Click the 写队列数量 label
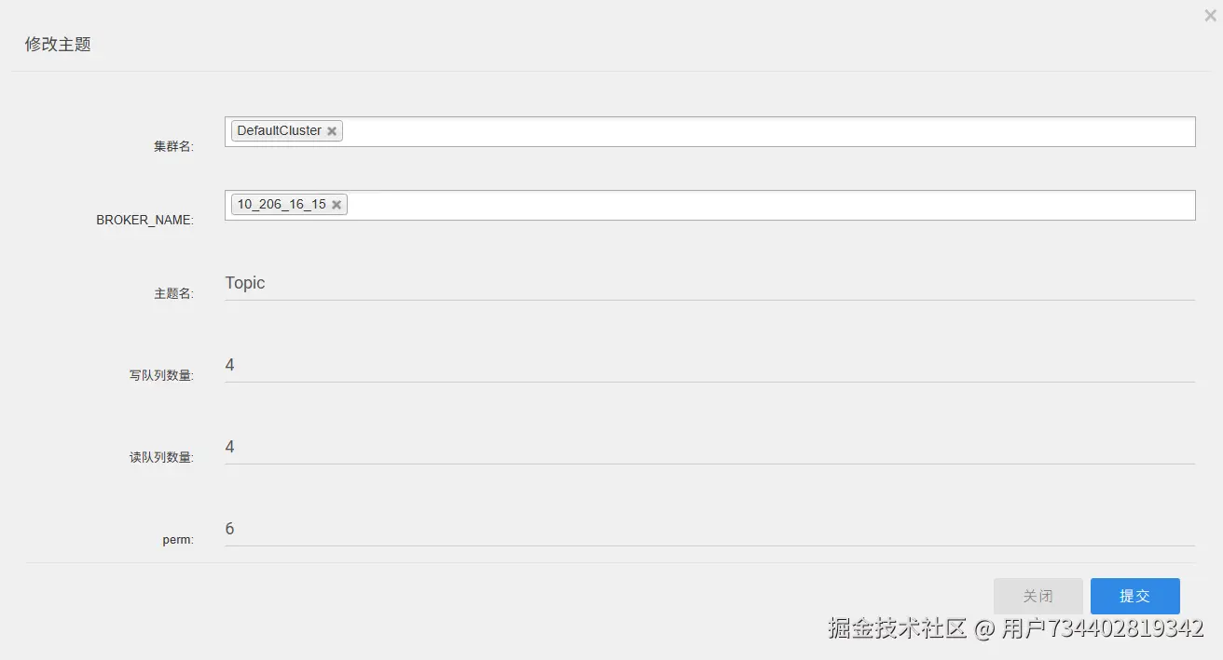Screen dimensions: 1223x660 [161, 375]
